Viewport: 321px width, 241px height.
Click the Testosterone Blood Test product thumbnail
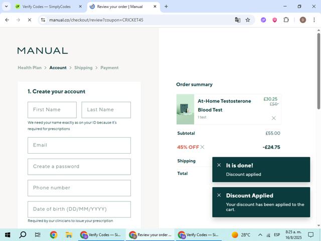[185, 109]
